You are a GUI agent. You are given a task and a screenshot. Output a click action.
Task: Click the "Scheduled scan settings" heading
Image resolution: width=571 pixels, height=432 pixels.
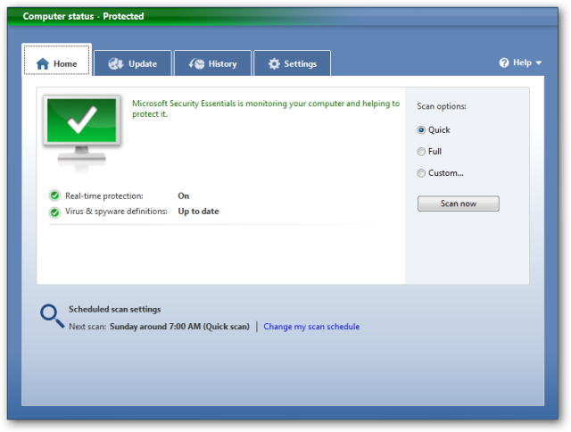click(x=115, y=309)
